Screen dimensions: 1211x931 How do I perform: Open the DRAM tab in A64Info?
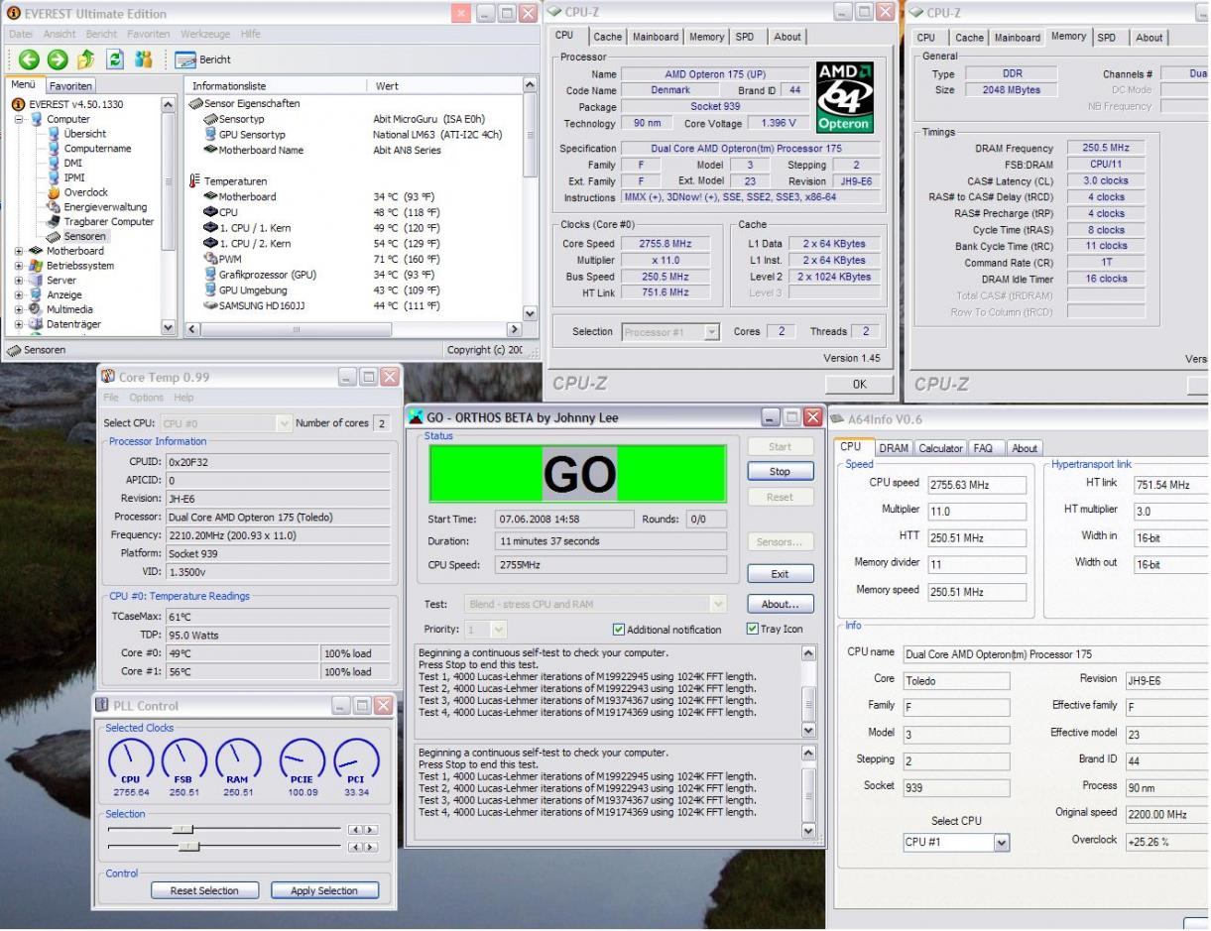pyautogui.click(x=895, y=448)
